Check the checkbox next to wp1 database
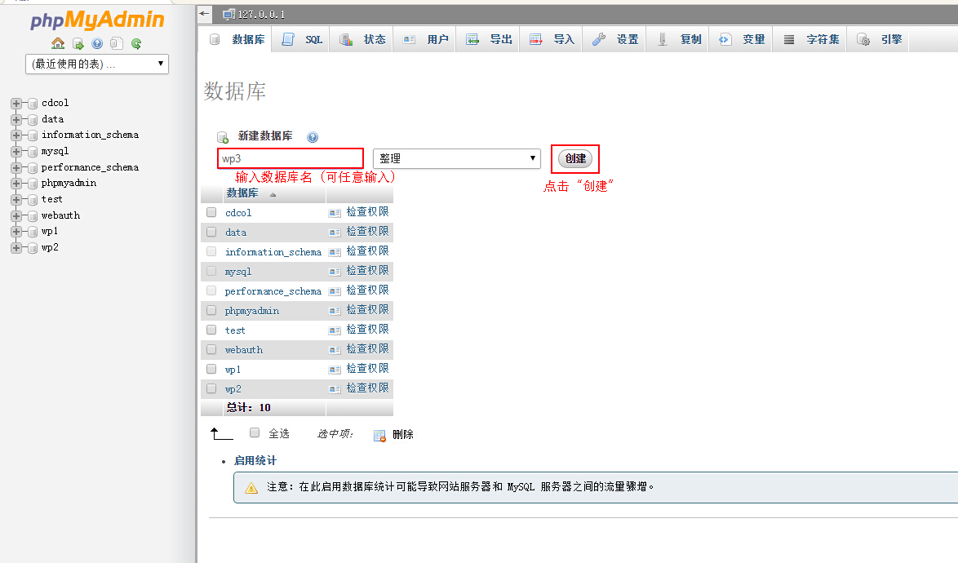The image size is (958, 563). coord(211,368)
